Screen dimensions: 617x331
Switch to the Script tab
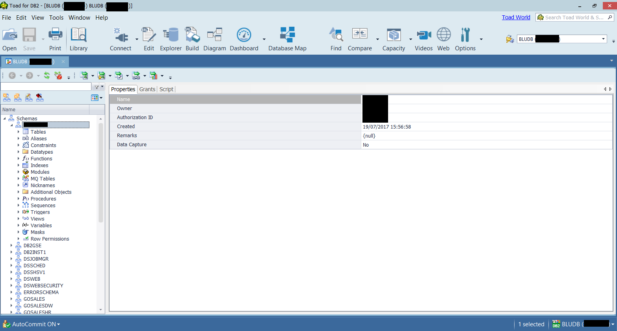coord(166,89)
